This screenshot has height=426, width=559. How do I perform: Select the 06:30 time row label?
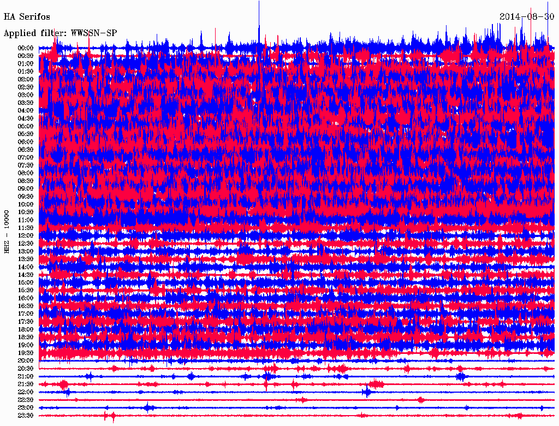click(x=26, y=150)
